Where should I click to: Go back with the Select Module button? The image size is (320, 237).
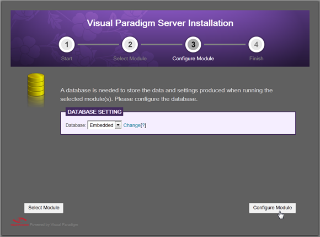[x=44, y=208]
